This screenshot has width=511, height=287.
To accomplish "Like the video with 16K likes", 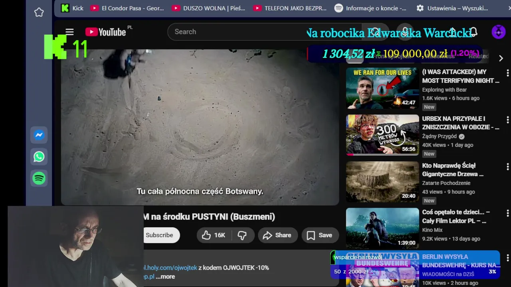I will [x=214, y=235].
